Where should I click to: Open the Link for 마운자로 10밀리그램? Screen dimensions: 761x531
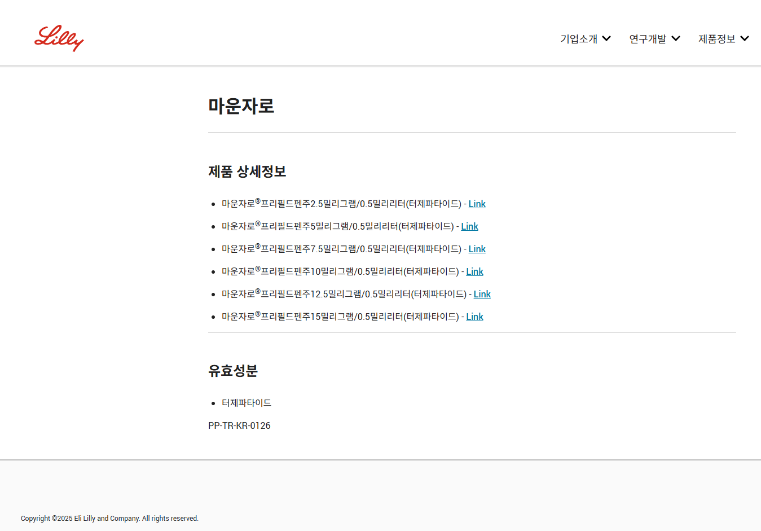pos(475,271)
